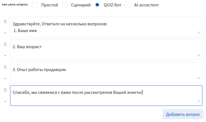The width and height of the screenshot is (206, 122).
Task: Click resize grip of the greeting text area
Action: coord(199,33)
